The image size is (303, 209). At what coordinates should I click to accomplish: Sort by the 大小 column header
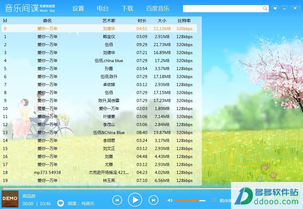[x=162, y=21]
